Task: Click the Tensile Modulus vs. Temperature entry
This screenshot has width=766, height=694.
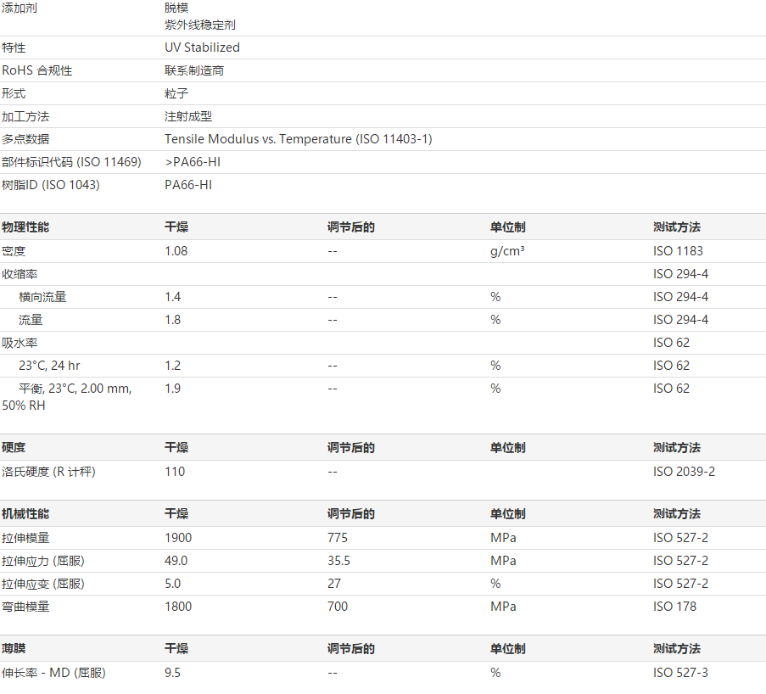Action: [x=298, y=139]
